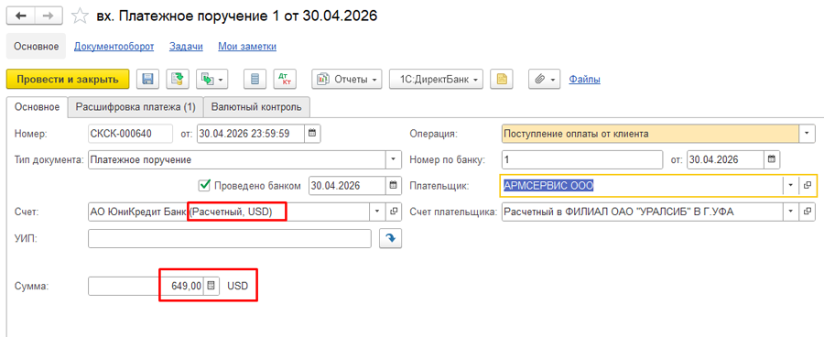Click Провести и закрыть button
824x337 pixels.
click(68, 80)
